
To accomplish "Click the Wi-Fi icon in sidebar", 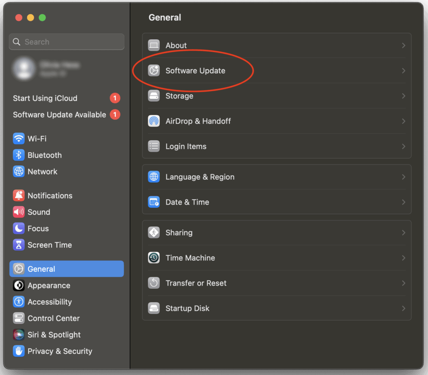I will click(19, 139).
